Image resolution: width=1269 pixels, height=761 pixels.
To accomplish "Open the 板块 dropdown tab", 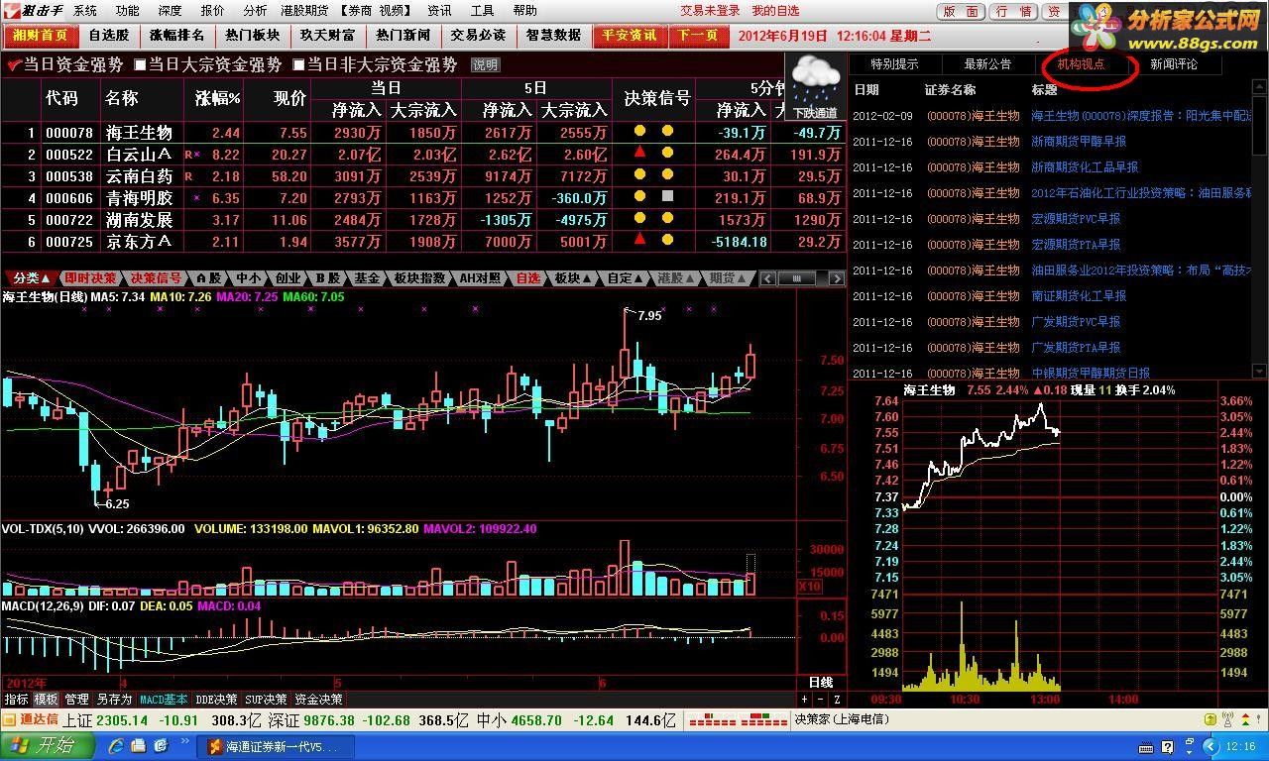I will [x=573, y=278].
